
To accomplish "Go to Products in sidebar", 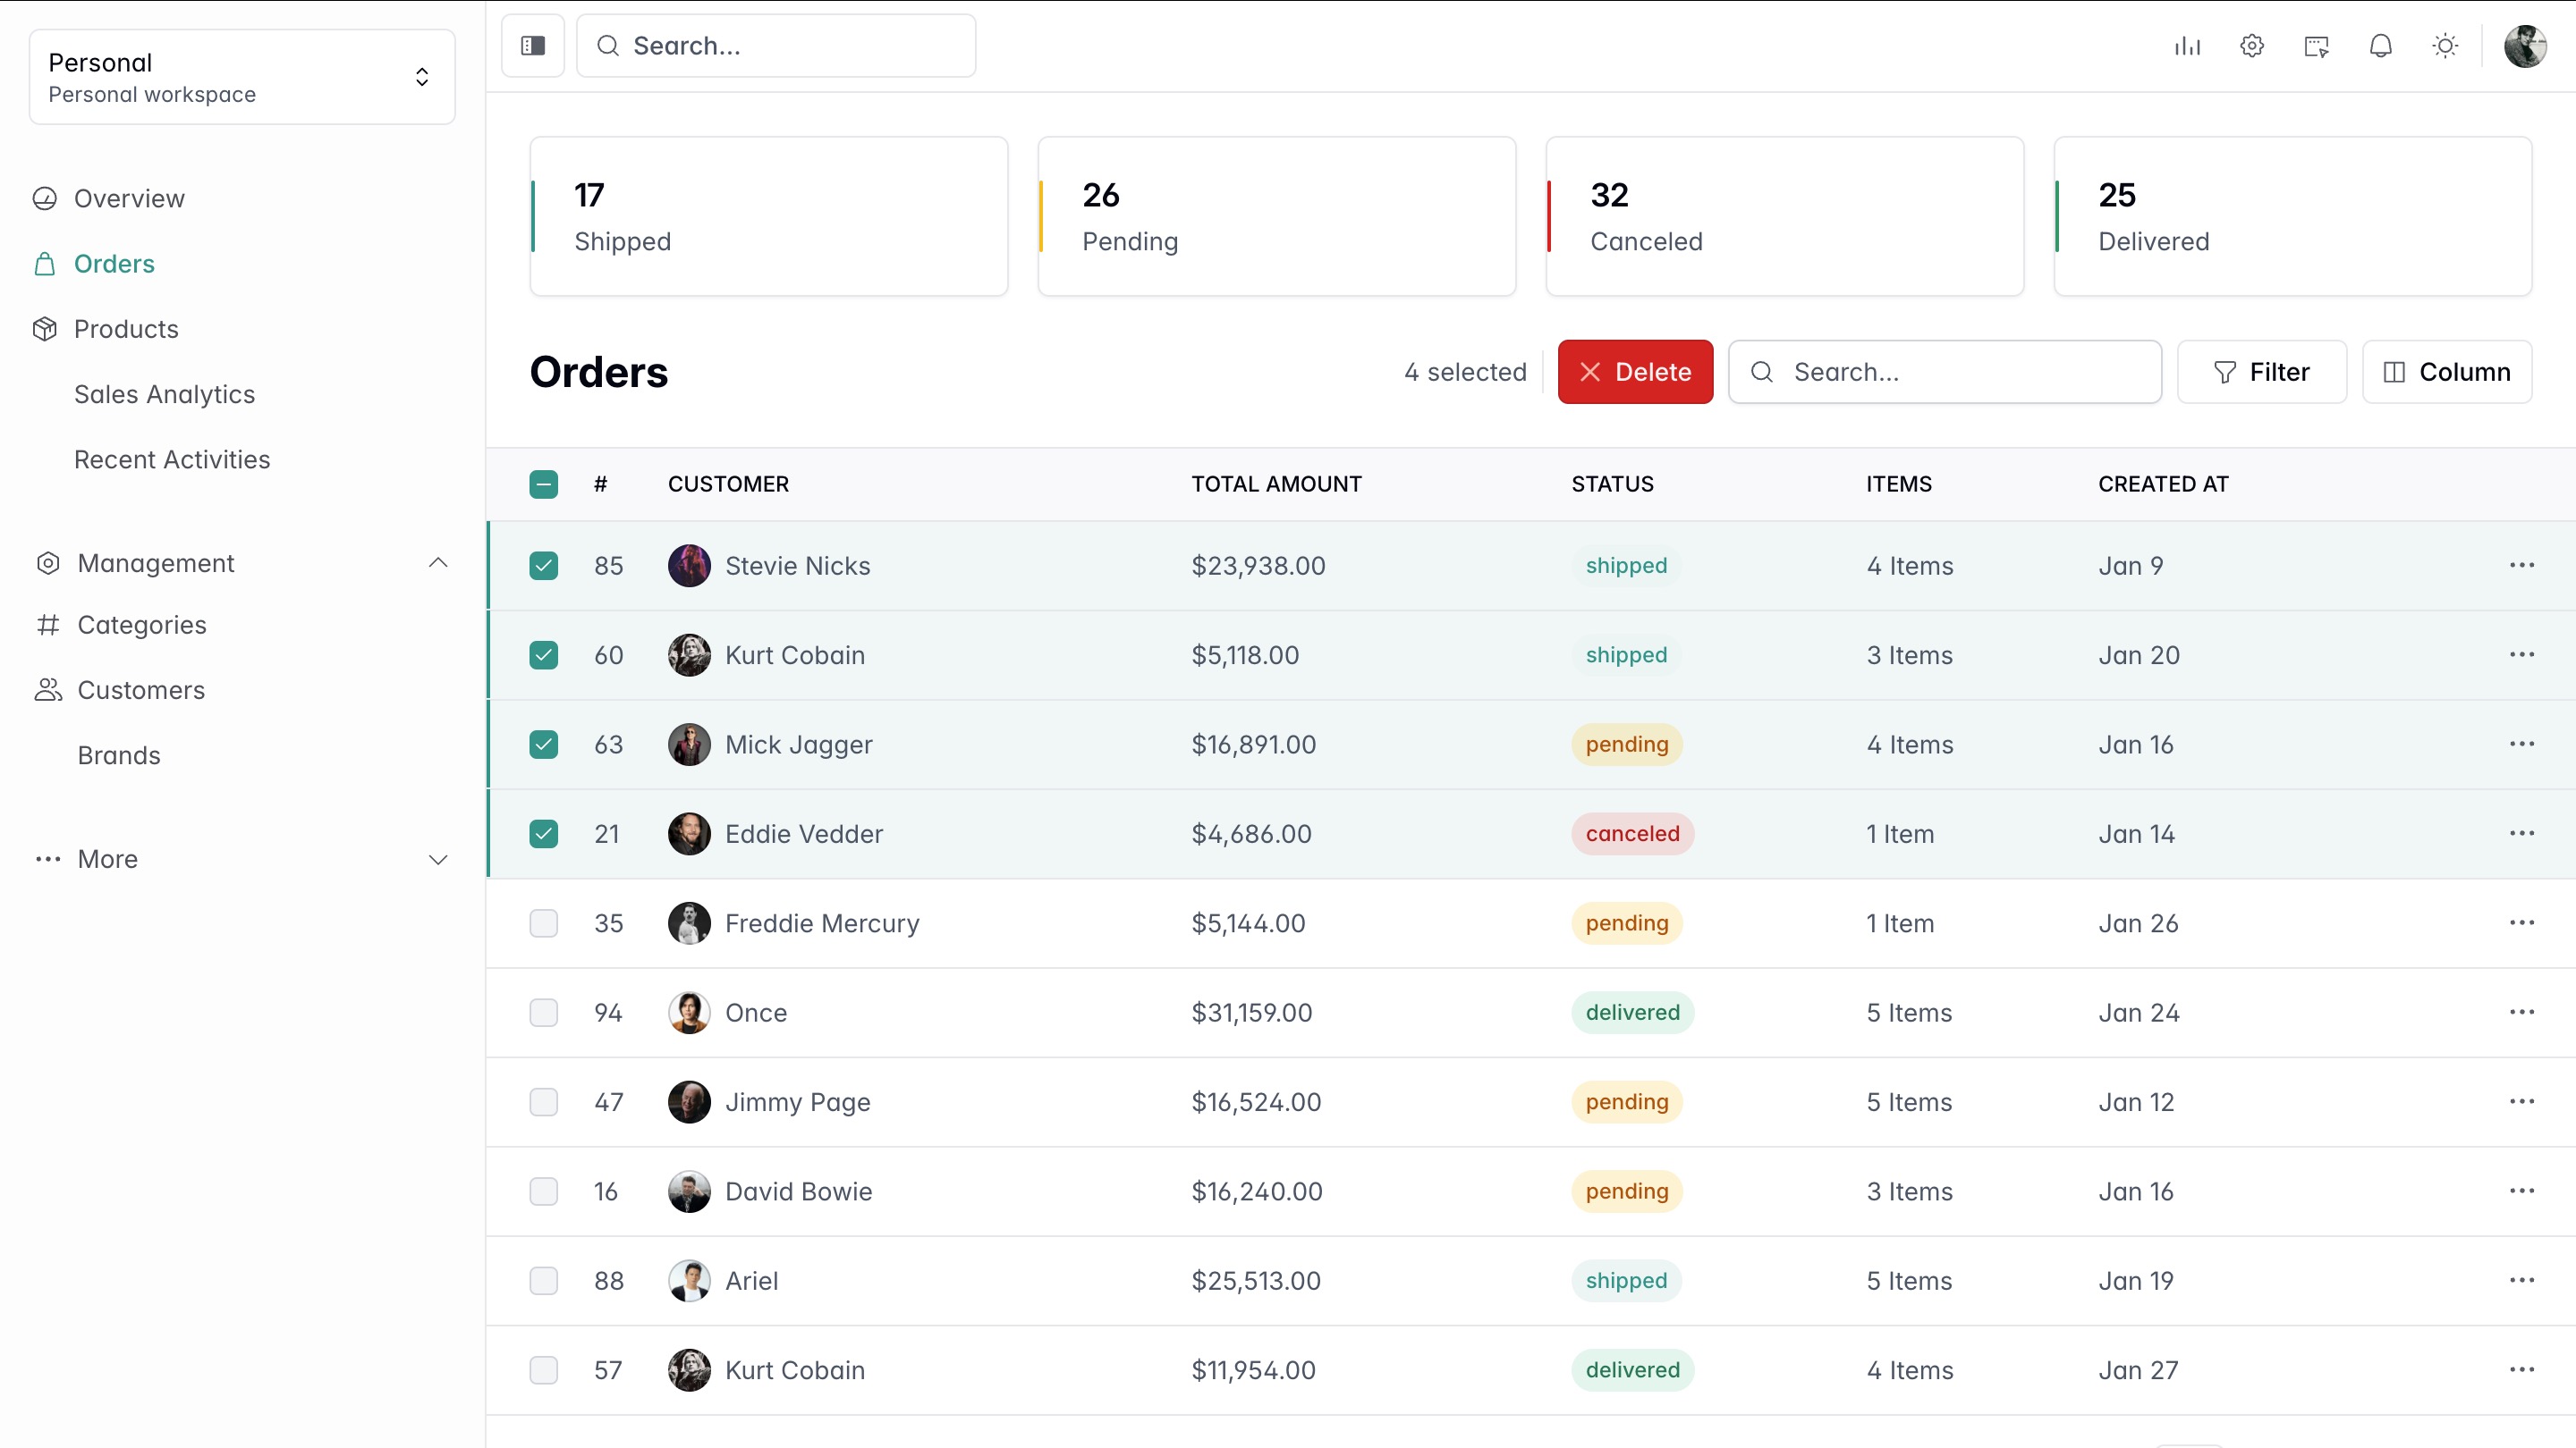I will point(126,329).
